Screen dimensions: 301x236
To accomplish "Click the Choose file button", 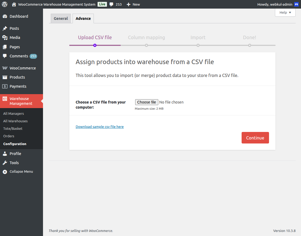I will (147, 102).
